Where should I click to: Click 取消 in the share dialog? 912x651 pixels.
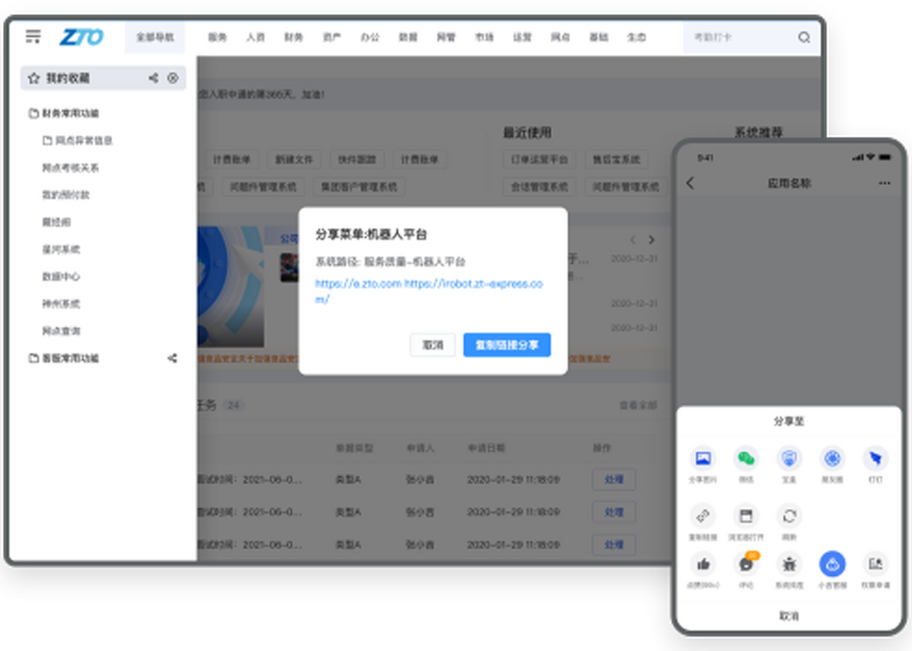click(432, 345)
